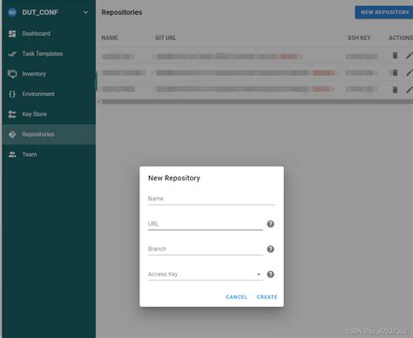
Task: Cancel the New Repository dialog
Action: (x=236, y=297)
